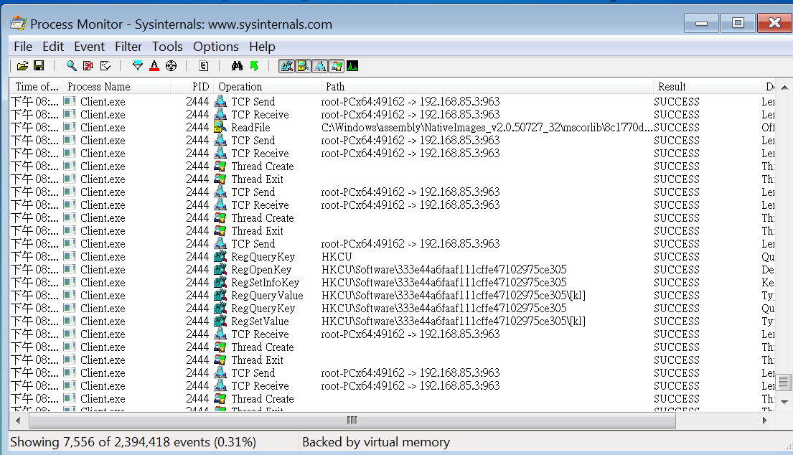Toggle Show File System Activity button
This screenshot has width=793, height=455.
303,66
